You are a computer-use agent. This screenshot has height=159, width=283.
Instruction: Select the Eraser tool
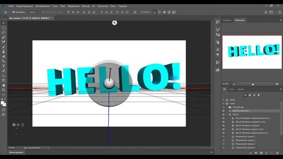[4, 57]
